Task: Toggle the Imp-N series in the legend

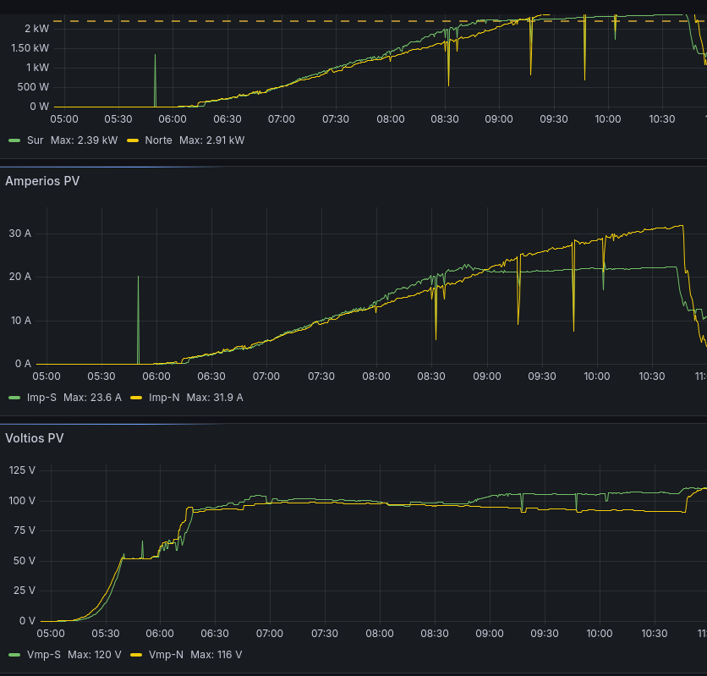Action: (x=164, y=398)
